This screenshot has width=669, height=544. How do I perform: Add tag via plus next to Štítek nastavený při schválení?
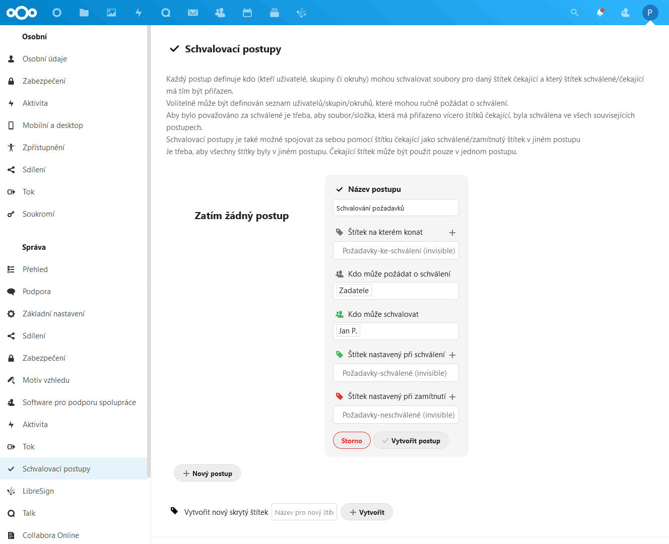click(452, 355)
